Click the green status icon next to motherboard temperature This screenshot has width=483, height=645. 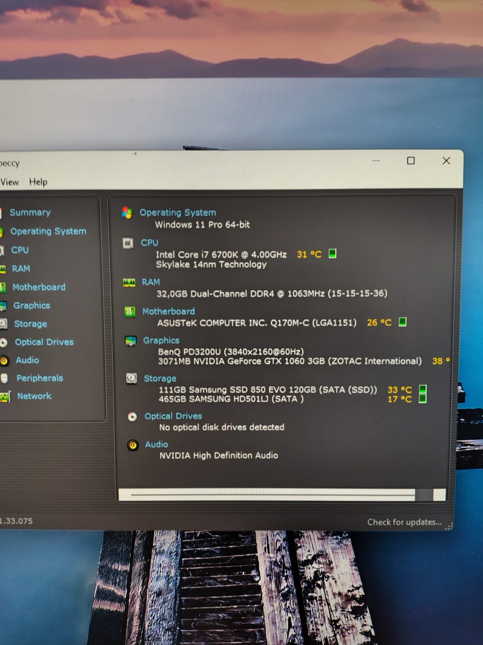403,321
